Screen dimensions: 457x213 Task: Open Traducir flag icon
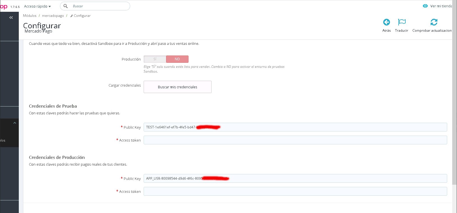pyautogui.click(x=402, y=22)
